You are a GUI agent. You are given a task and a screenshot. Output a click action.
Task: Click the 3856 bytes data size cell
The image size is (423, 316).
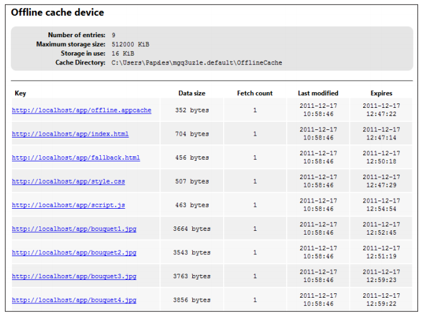192,300
